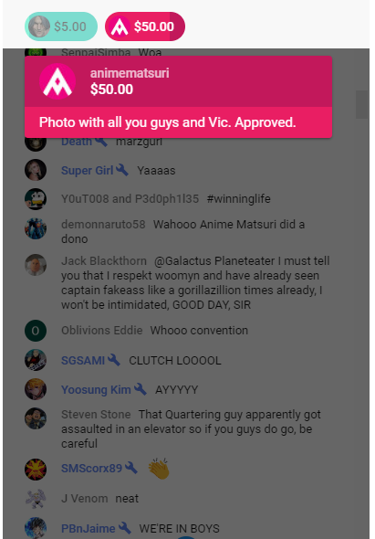Open the animematsuri channel name link
Image resolution: width=375 pixels, height=539 pixels.
pyautogui.click(x=130, y=73)
